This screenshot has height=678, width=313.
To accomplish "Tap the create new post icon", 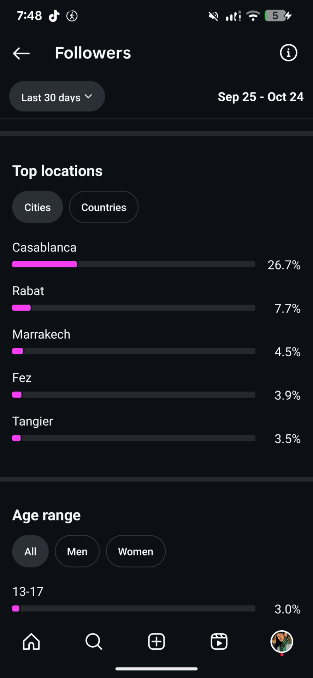I will coord(156,641).
